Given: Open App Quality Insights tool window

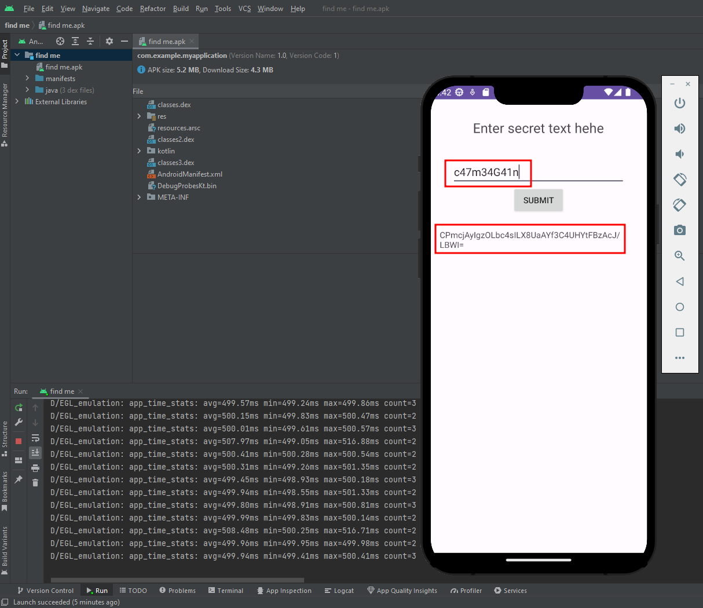Looking at the screenshot, I should (x=402, y=591).
